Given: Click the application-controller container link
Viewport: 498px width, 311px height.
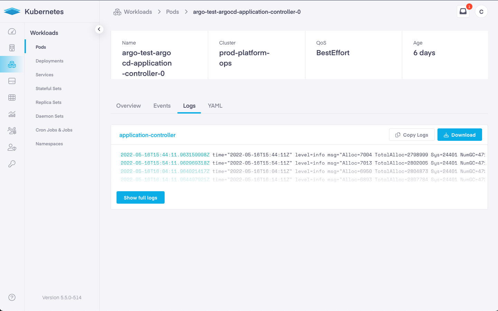Looking at the screenshot, I should click(147, 135).
